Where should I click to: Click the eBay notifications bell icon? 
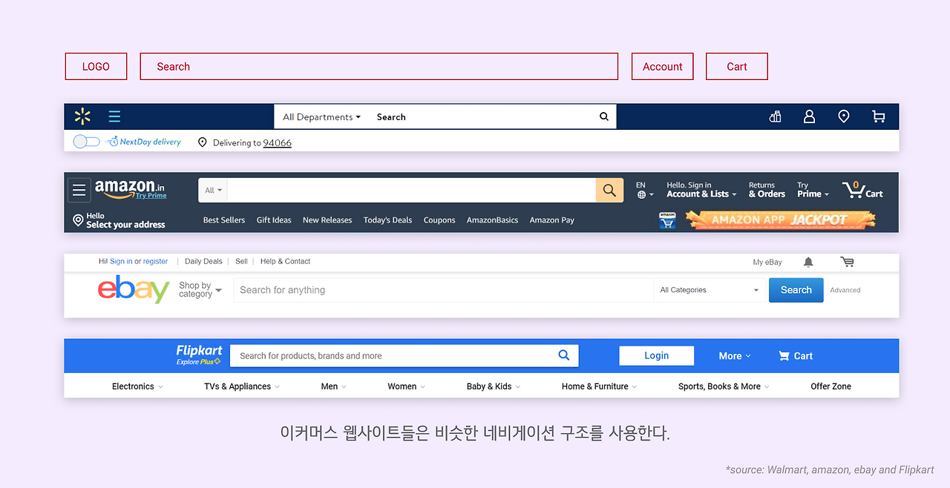point(808,262)
